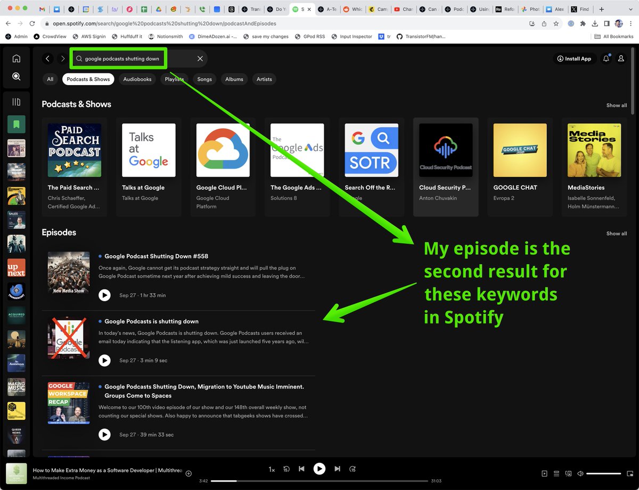Screen dimensions: 639x490
Task: Skip back 15 seconds
Action: coord(286,469)
